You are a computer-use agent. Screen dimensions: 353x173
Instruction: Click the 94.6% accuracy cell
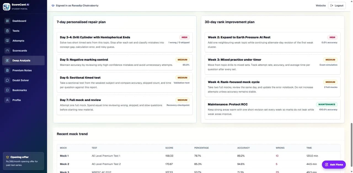241,164
